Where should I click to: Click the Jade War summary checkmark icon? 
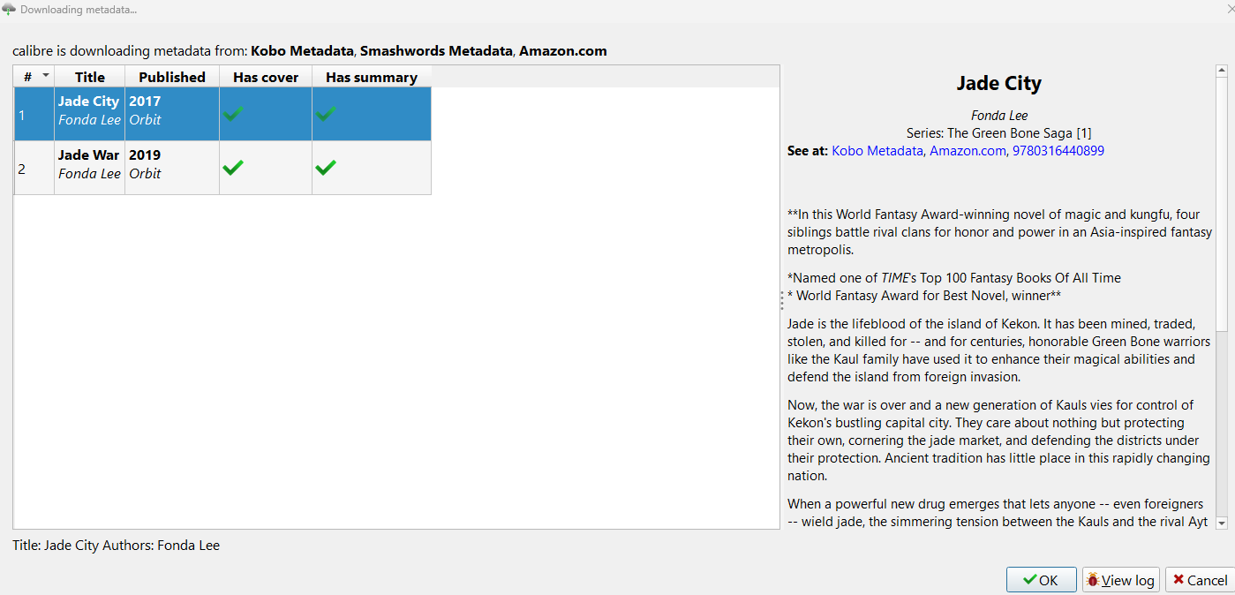click(326, 167)
